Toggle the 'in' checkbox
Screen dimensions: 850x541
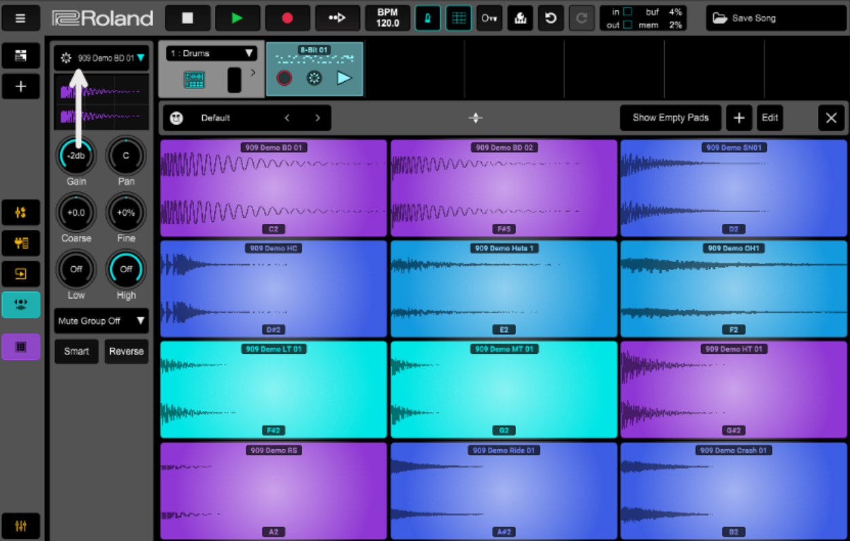(x=627, y=12)
